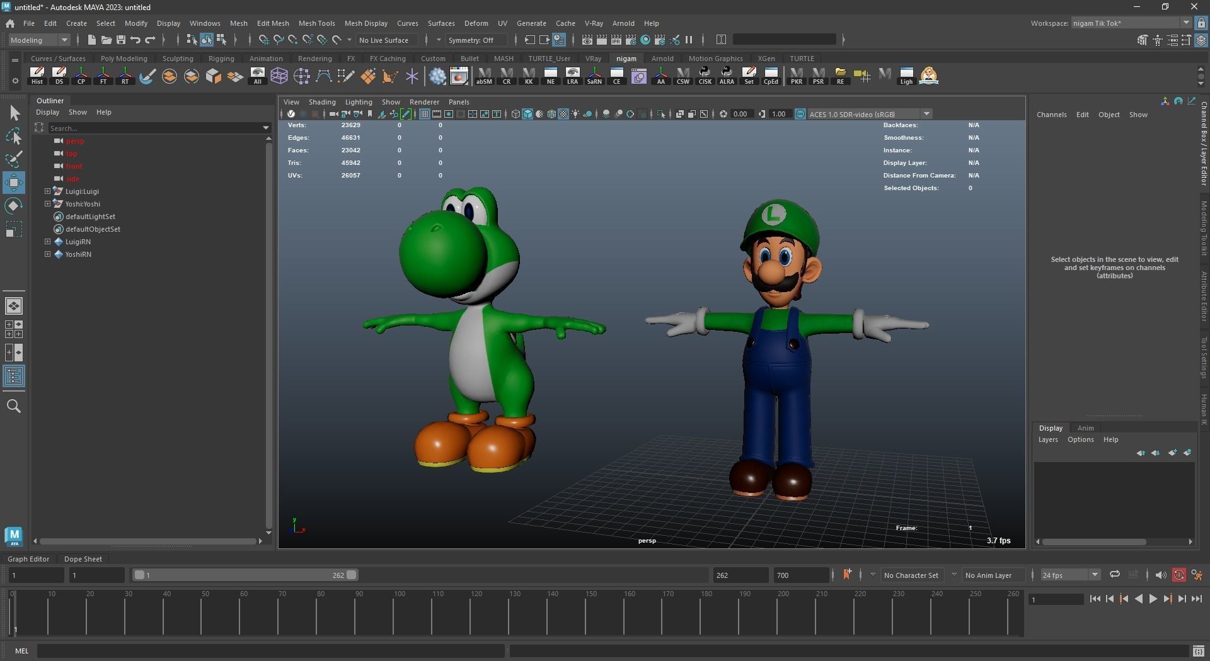Activate the Select tool in the toolbox
The width and height of the screenshot is (1210, 661).
[14, 113]
